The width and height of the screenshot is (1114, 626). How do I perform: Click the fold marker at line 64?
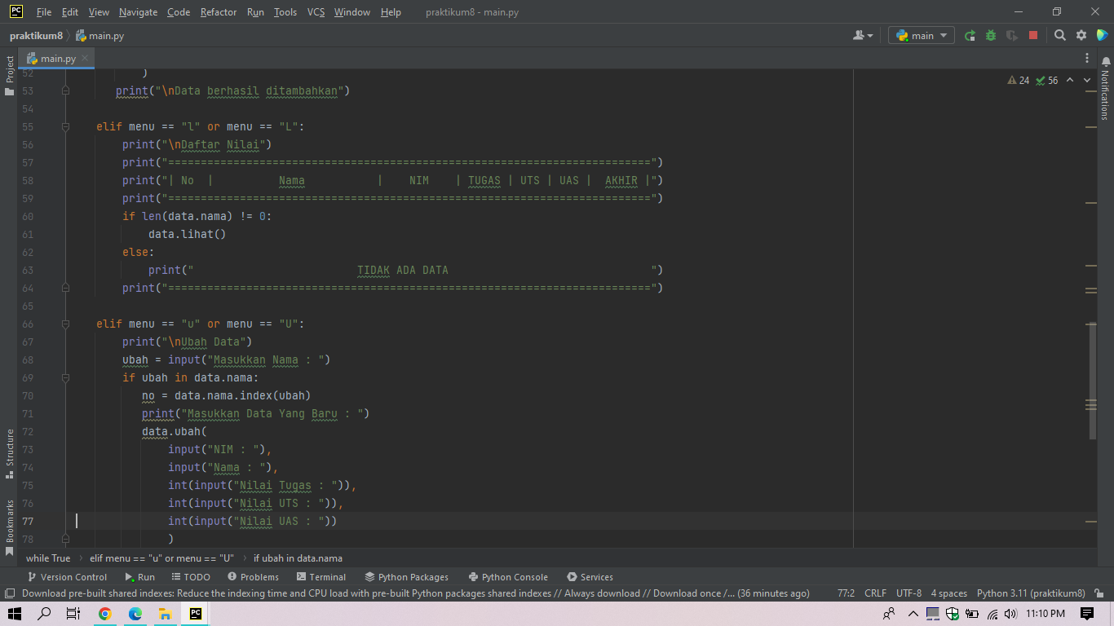[65, 289]
